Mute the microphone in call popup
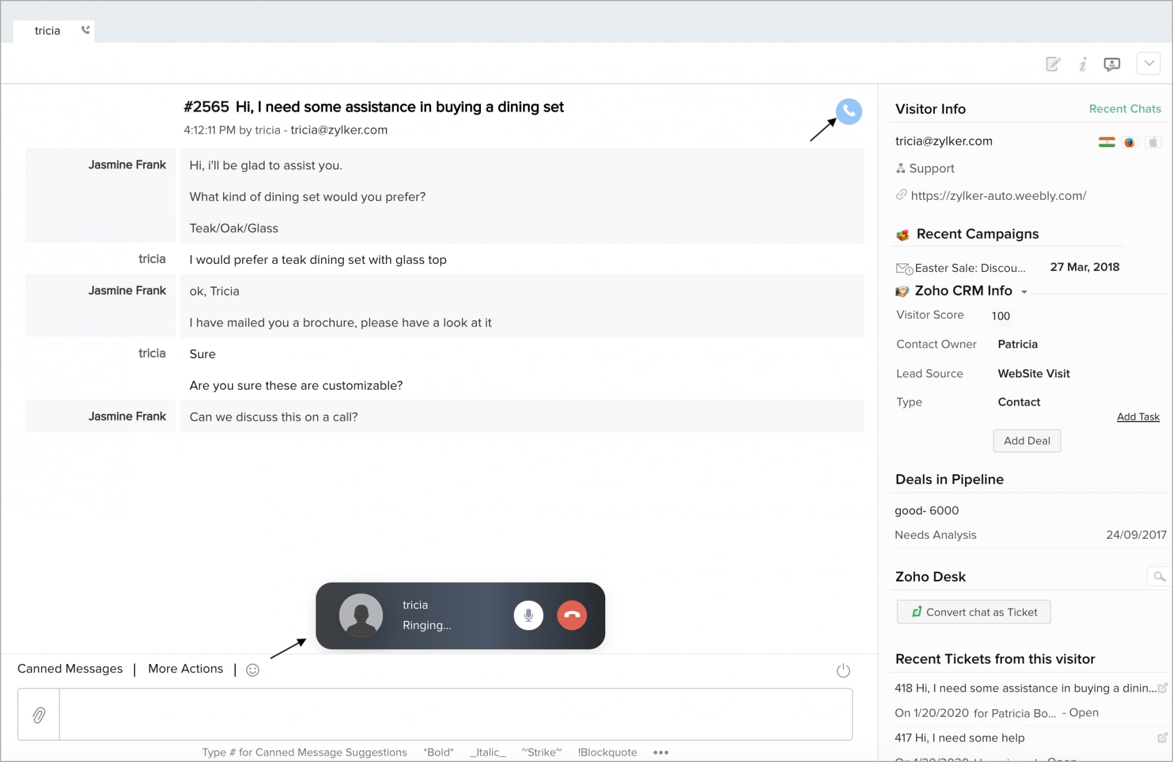1173x762 pixels. pos(528,615)
